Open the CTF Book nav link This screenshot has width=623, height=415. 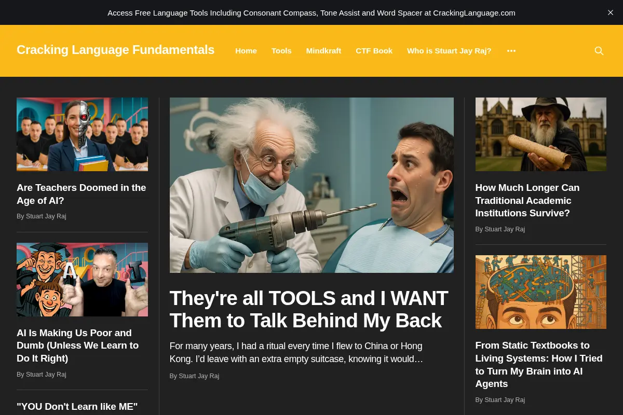tap(374, 51)
